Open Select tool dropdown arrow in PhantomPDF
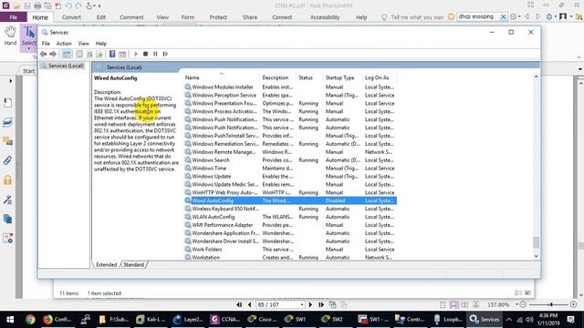The image size is (584, 328). coord(28,48)
